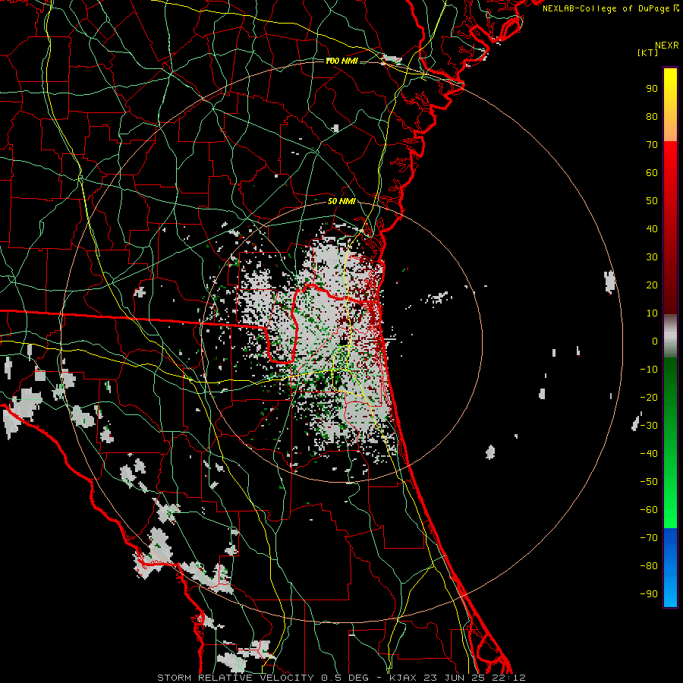The height and width of the screenshot is (683, 683).
Task: Click the 60 value on the velocity scale
Action: (652, 173)
